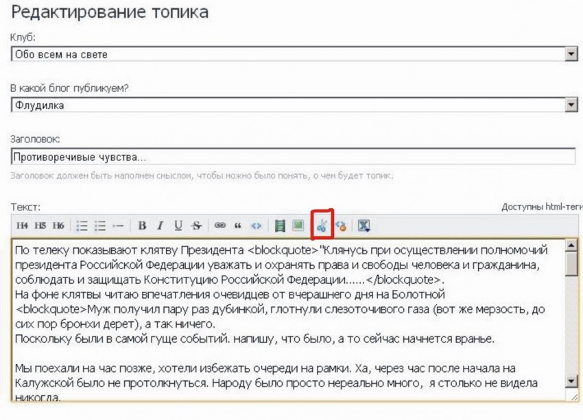Click the H4 heading button
This screenshot has height=420, width=583.
point(23,225)
